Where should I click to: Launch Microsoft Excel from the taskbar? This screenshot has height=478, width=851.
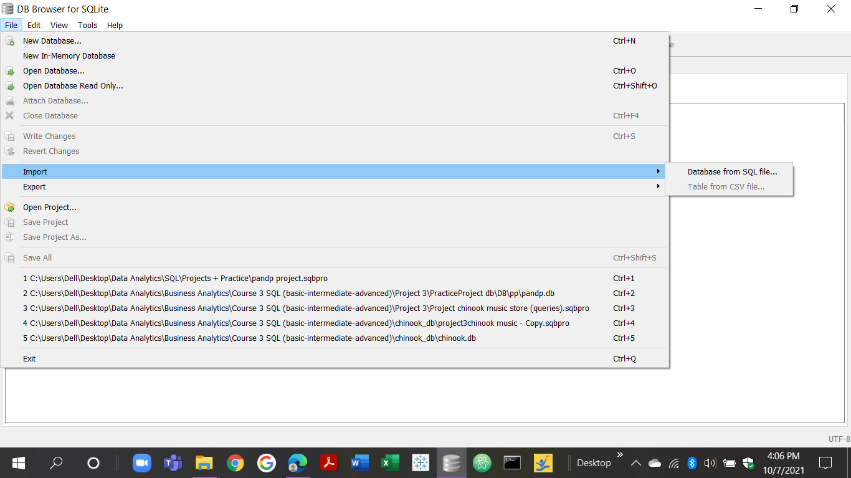point(390,463)
